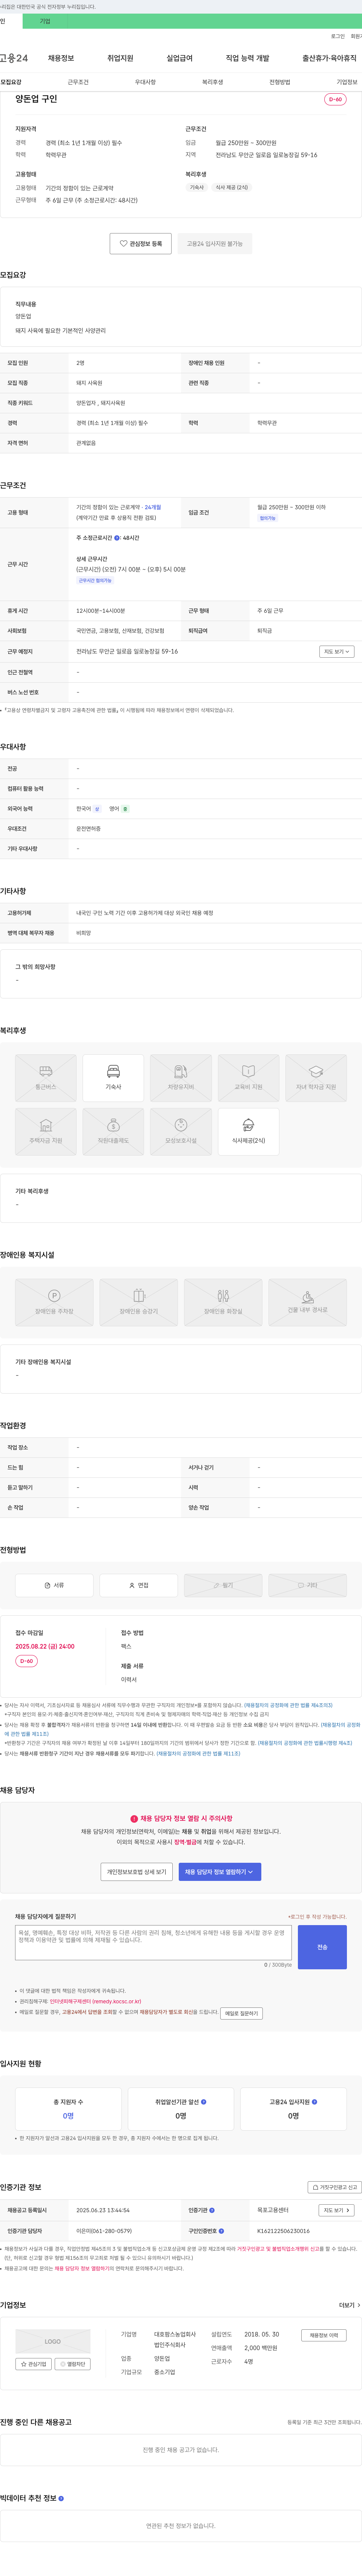This screenshot has height=2576, width=362.
Task: Select the 차량유지비 benefit icon
Action: pos(181,1078)
